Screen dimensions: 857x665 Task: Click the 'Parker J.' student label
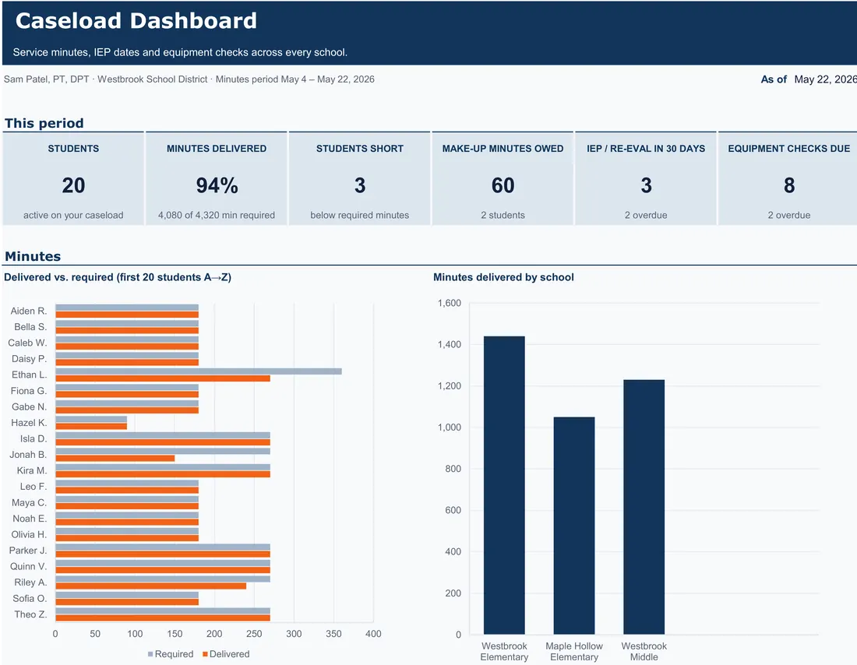point(28,551)
